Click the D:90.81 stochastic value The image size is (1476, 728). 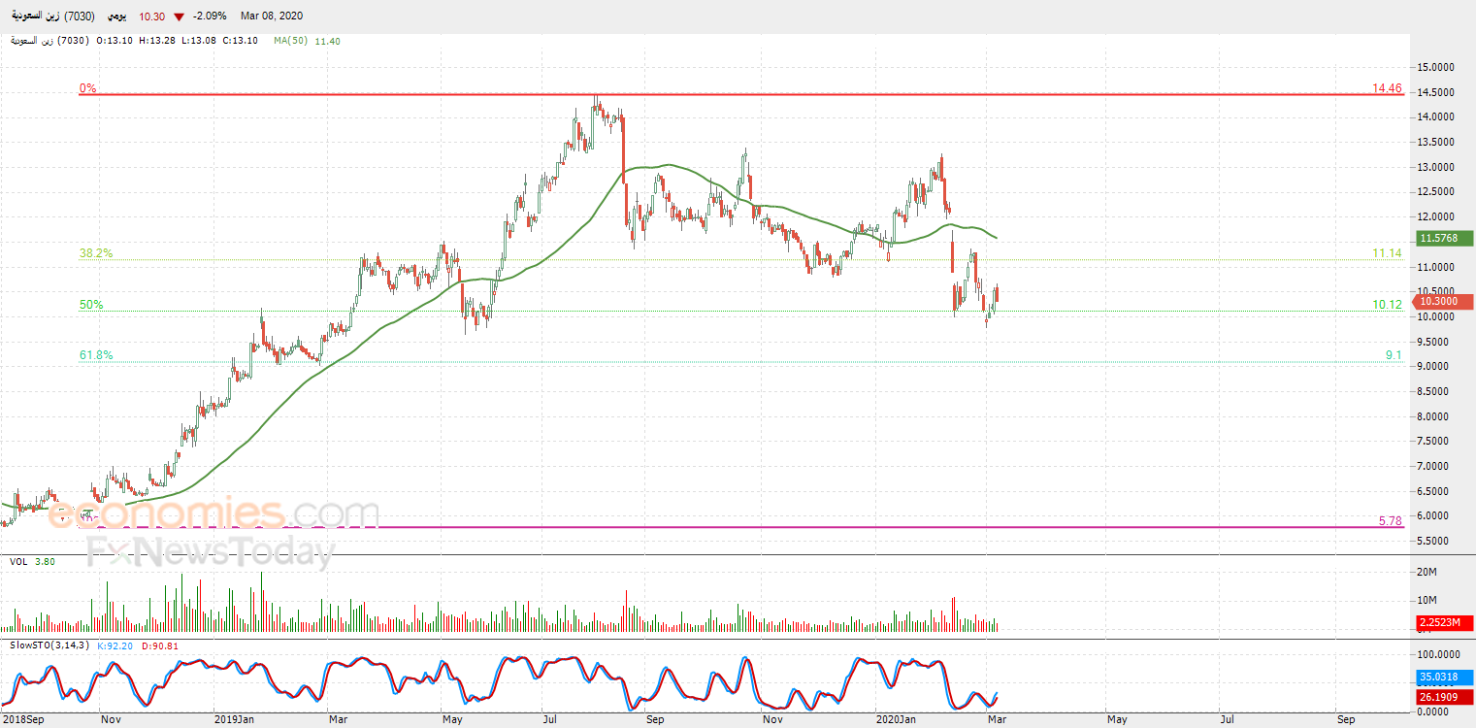tap(159, 645)
